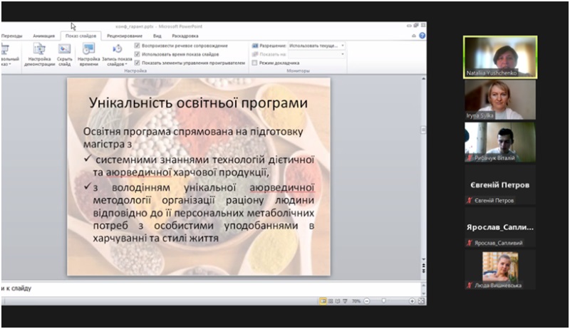Switch to the Рецензирование tab
Viewport: 570px width, 329px height.
click(x=125, y=35)
